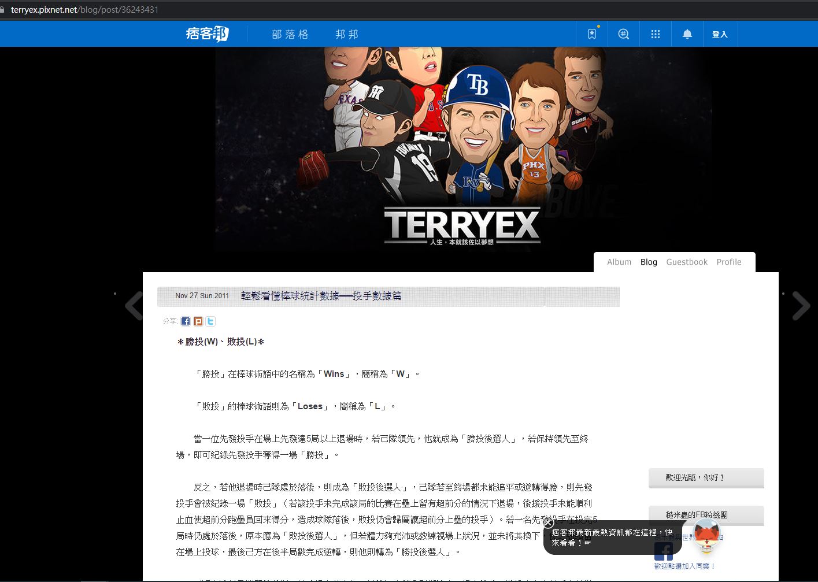
Task: Share the post on Facebook
Action: [x=186, y=321]
